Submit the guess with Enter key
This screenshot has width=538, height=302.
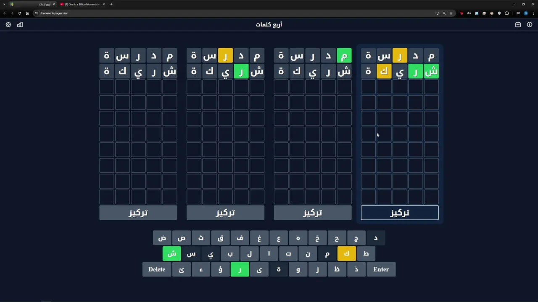(x=381, y=269)
